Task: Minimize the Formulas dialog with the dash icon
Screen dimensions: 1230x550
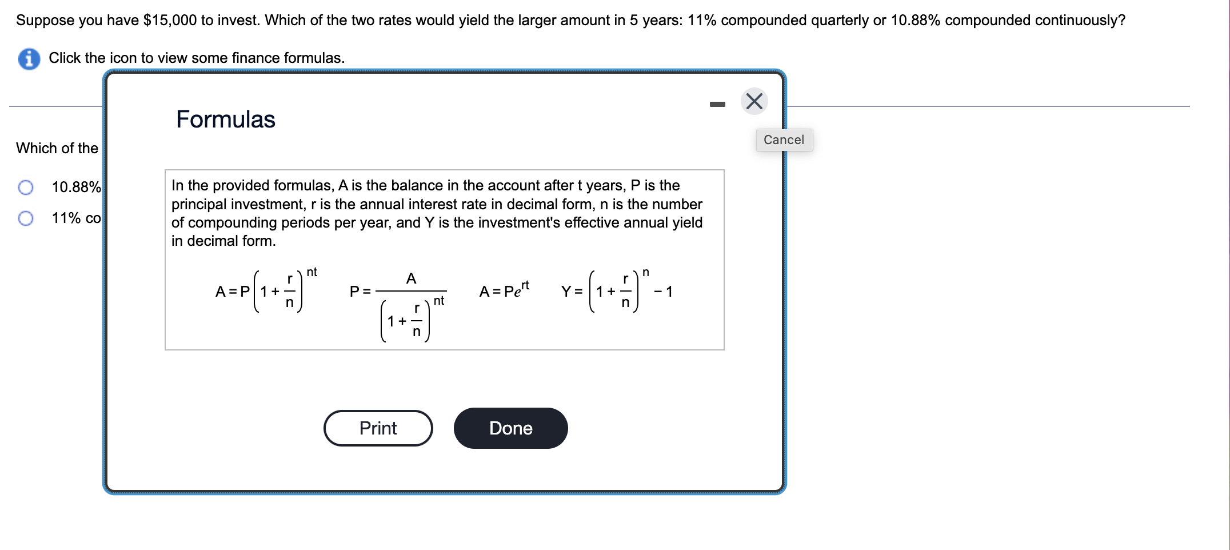Action: click(717, 104)
